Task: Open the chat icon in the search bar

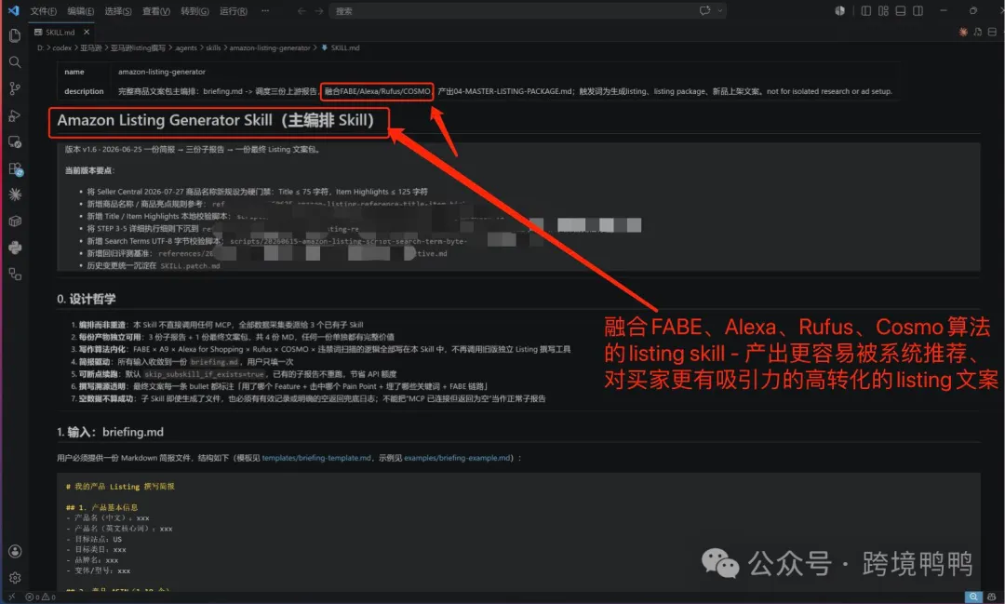Action: (x=704, y=11)
